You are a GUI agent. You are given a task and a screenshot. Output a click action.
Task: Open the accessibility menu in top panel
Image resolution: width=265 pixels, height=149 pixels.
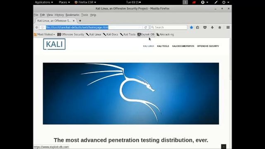point(204,2)
